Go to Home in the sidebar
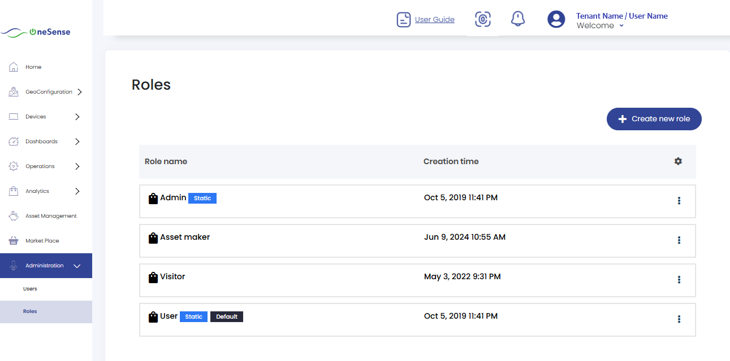The height and width of the screenshot is (361, 730). (x=33, y=67)
